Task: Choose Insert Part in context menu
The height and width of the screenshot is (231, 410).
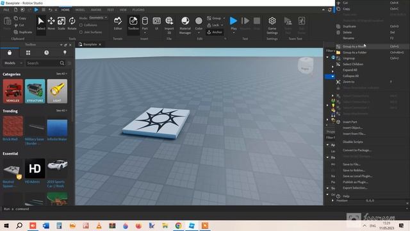Action: click(372, 122)
